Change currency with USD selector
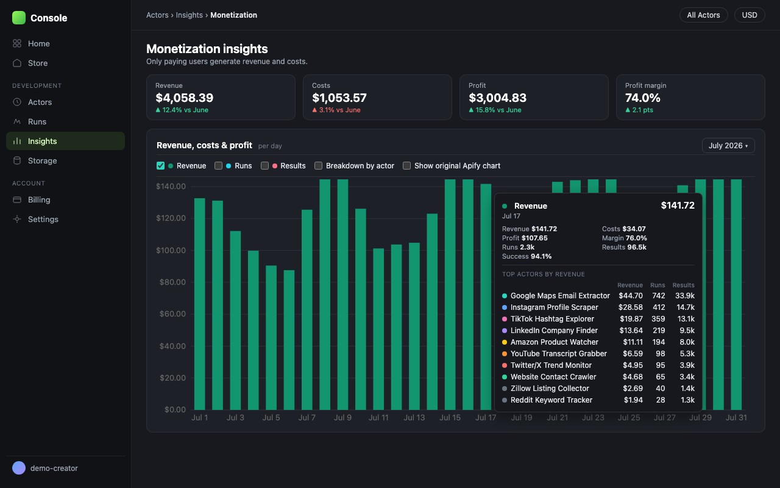 (750, 15)
